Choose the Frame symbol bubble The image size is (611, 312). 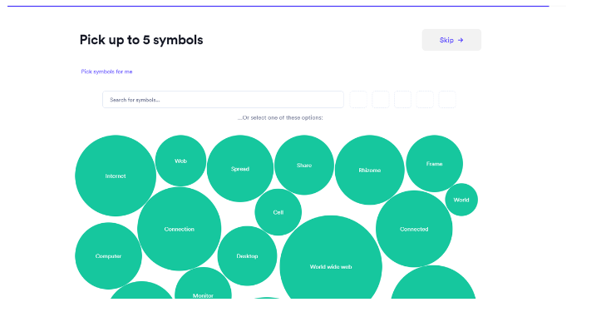[434, 164]
